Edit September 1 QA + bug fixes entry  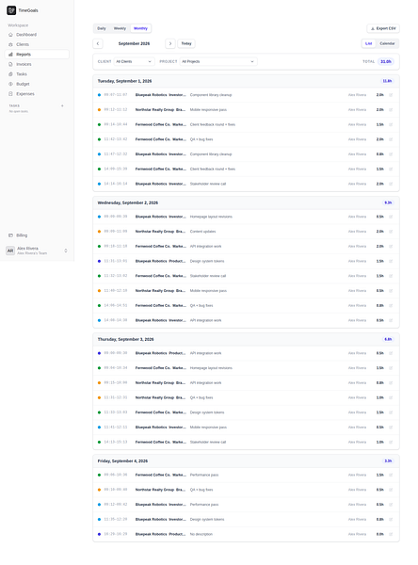click(x=391, y=139)
